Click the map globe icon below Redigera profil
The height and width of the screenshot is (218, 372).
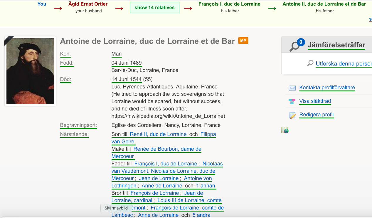tap(285, 130)
